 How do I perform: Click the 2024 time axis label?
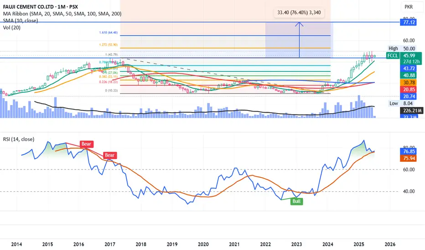[x=328, y=245]
